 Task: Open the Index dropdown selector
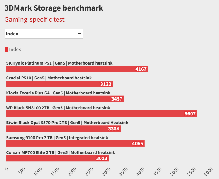pyautogui.click(x=43, y=34)
